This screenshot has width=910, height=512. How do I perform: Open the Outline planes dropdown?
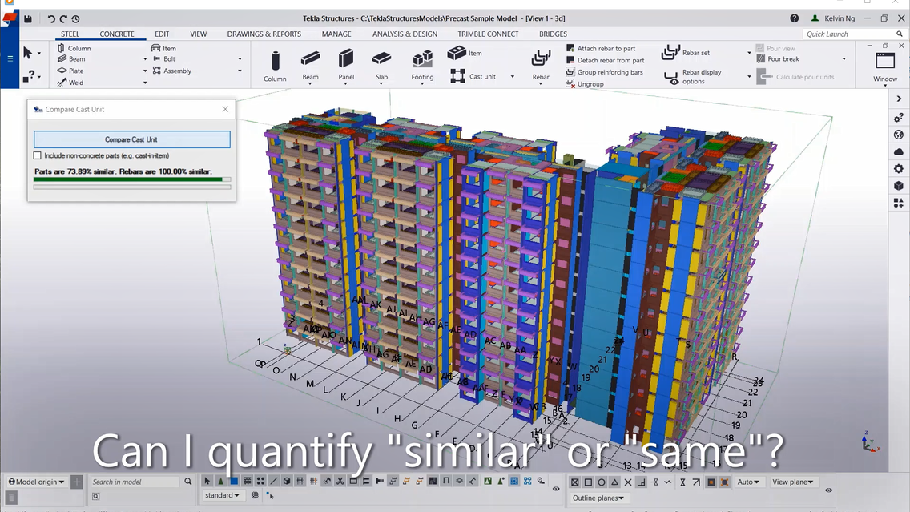click(x=598, y=498)
